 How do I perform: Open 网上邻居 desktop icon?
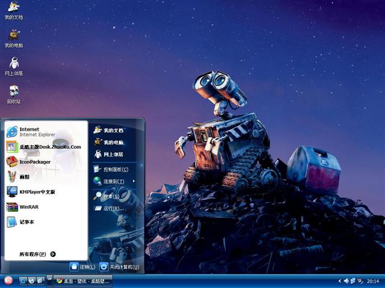(x=14, y=65)
